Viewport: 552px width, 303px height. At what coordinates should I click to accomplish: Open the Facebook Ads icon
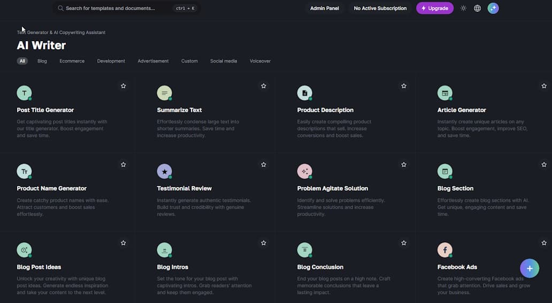coord(444,250)
